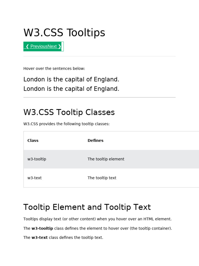This screenshot has height=266, width=199.
Task: Click the Tooltip Element and Tooltip Text heading
Action: tap(87, 207)
